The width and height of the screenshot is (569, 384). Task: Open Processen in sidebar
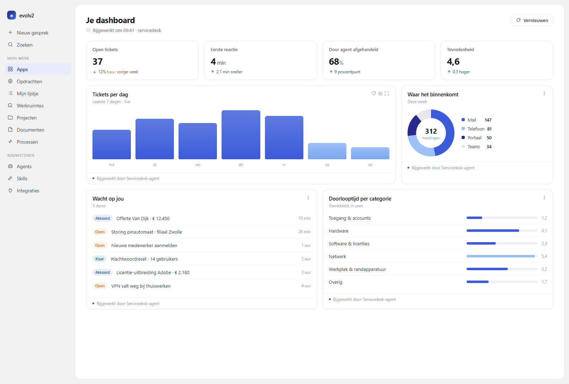(38, 142)
